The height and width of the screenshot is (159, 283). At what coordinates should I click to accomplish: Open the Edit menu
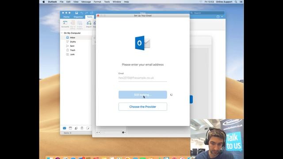point(69,2)
